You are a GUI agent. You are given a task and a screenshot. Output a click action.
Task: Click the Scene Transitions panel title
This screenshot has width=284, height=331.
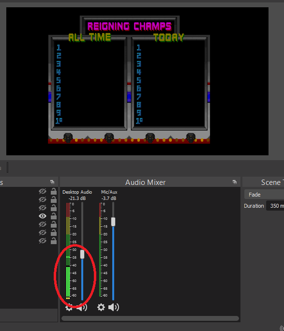(x=272, y=182)
